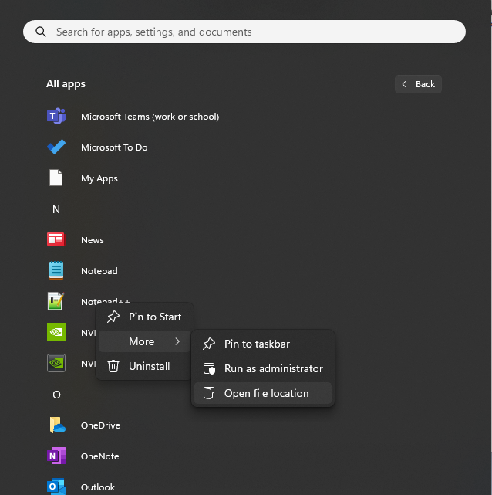
Task: Click the folder icon for Open file location
Action: 209,393
